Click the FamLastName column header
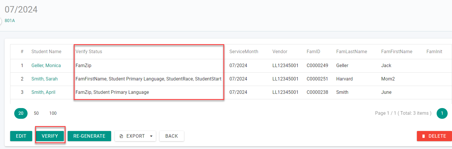The height and width of the screenshot is (149, 452). [352, 52]
